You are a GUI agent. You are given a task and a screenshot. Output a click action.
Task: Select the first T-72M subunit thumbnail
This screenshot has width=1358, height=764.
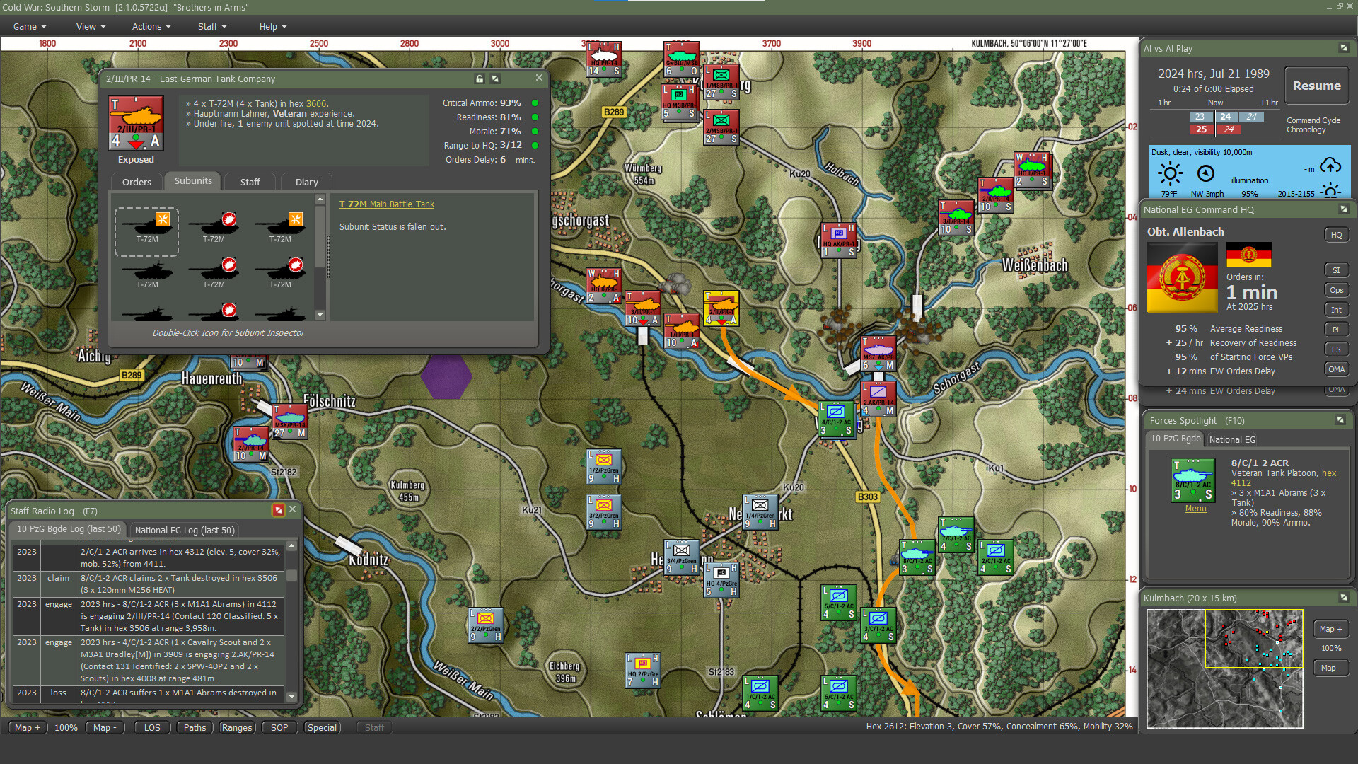tap(146, 226)
